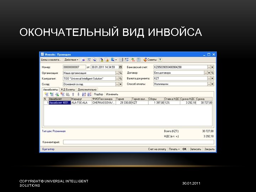Screen dimensions: 256x192
Task: Click the Номер input field
Action: [x=74, y=67]
